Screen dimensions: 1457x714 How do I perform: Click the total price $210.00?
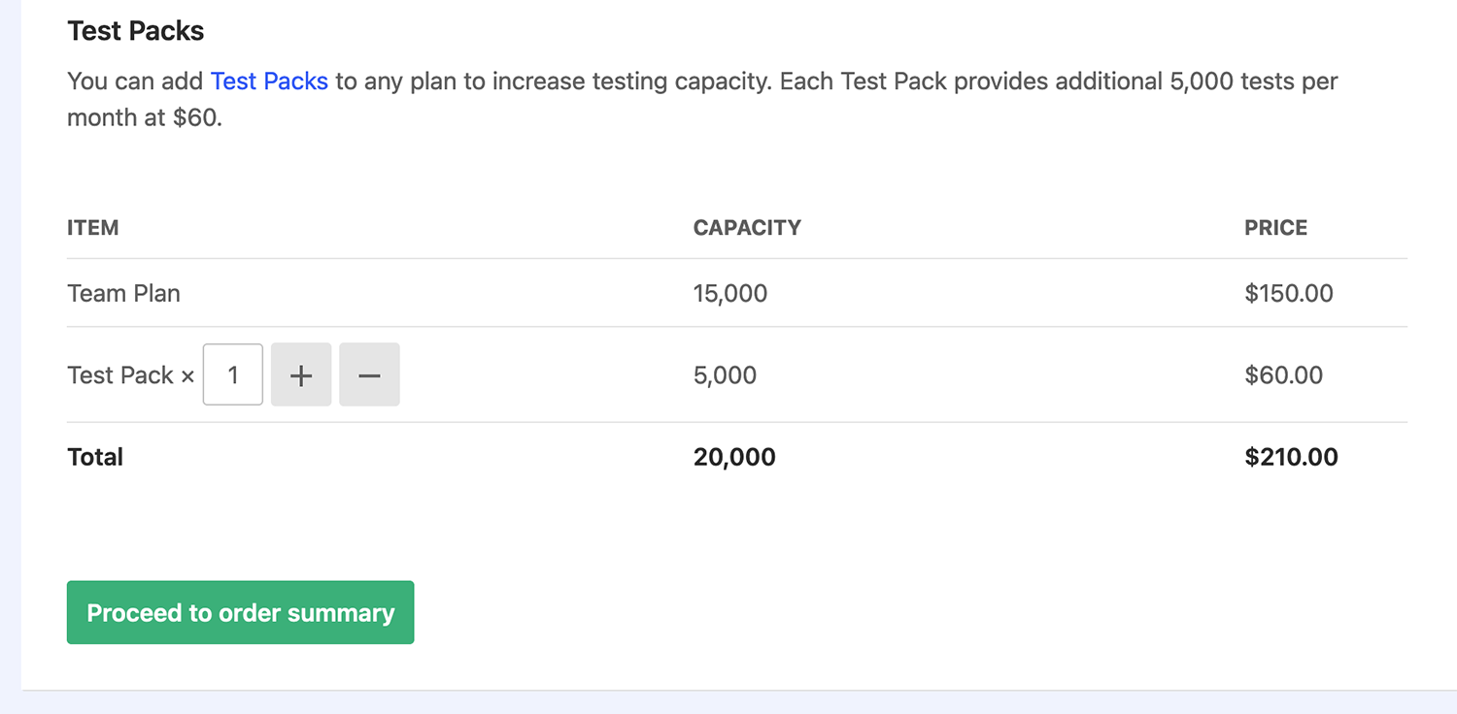click(1291, 456)
